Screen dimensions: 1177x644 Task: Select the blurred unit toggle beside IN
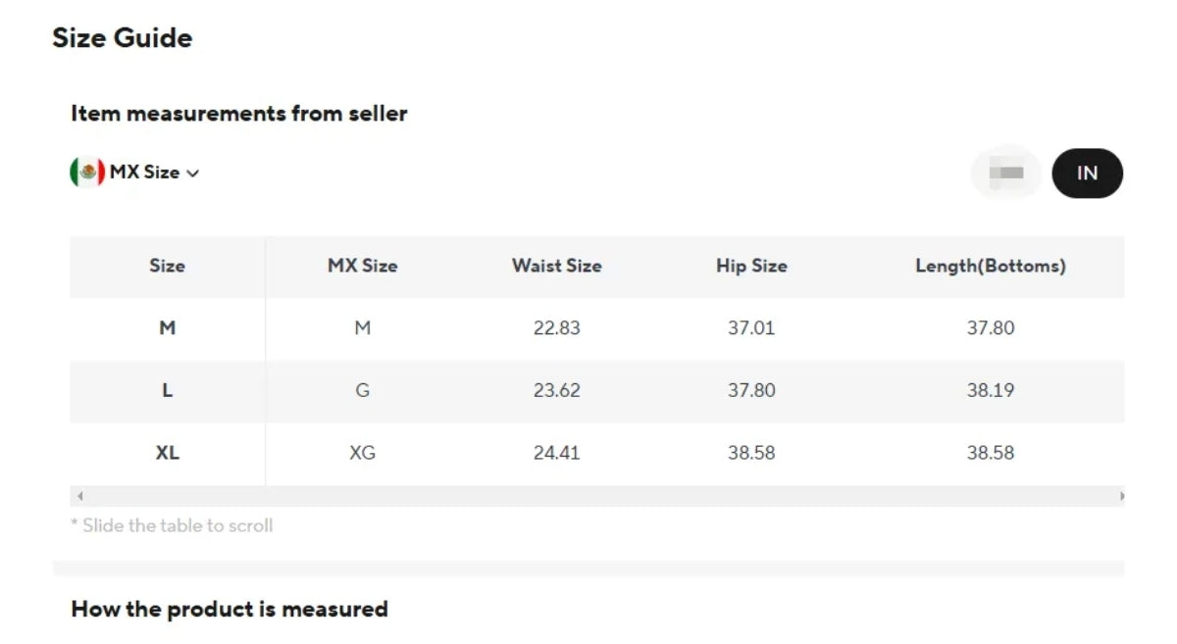pos(1006,173)
